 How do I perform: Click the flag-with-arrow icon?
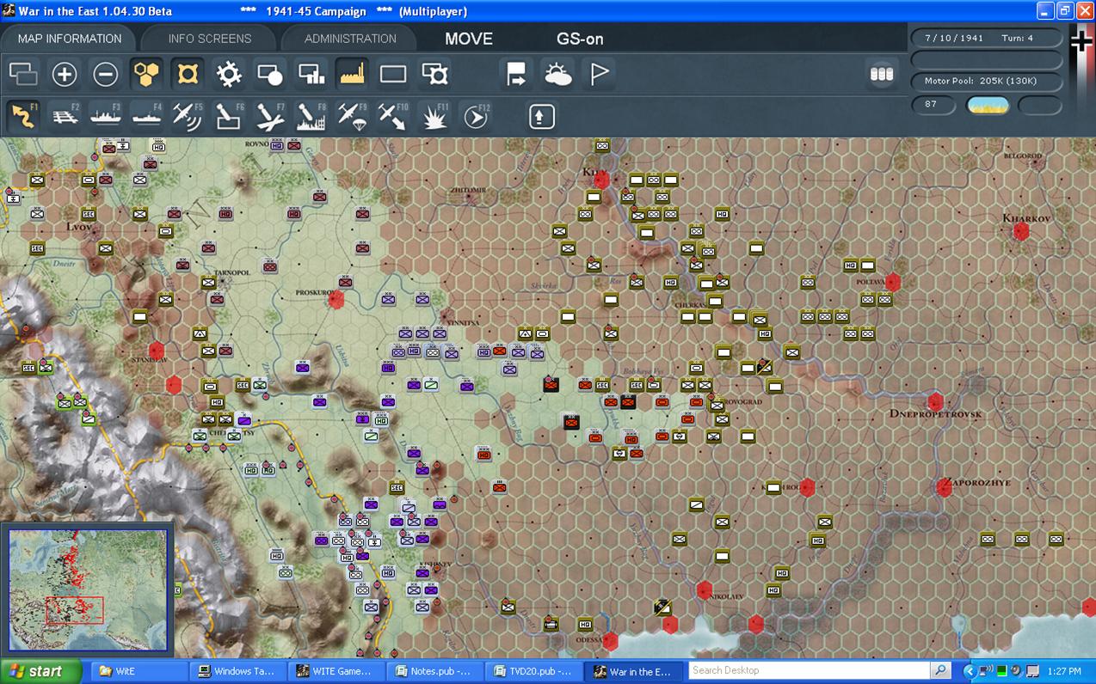(516, 75)
